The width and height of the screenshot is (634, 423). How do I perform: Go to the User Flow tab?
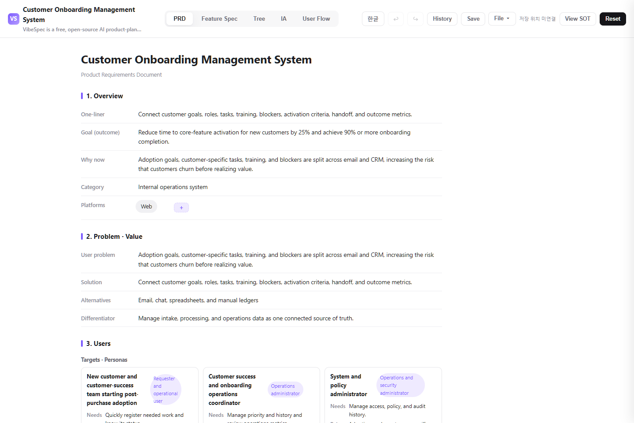(x=316, y=19)
